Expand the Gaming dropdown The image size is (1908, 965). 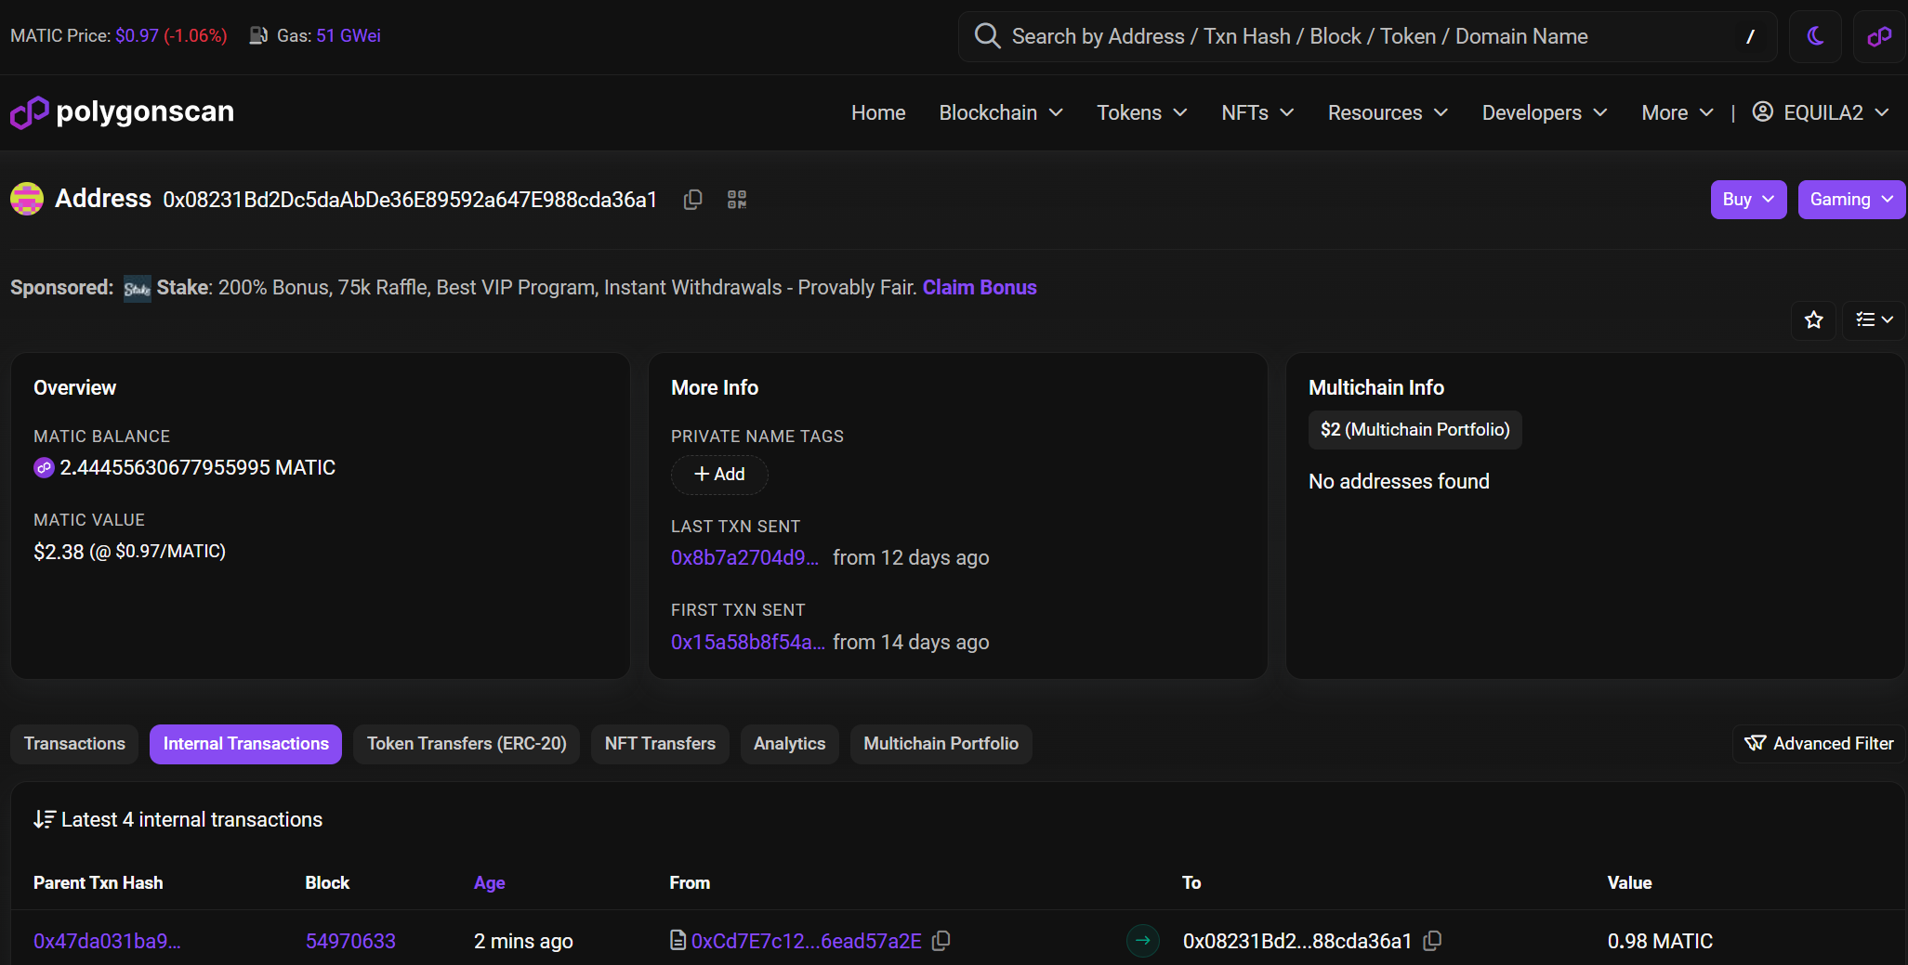point(1850,200)
